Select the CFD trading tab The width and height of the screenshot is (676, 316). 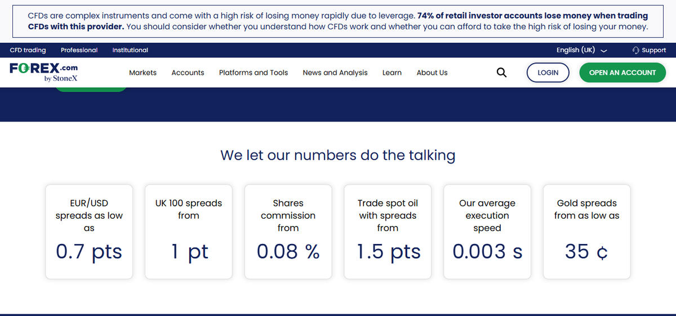pyautogui.click(x=28, y=50)
